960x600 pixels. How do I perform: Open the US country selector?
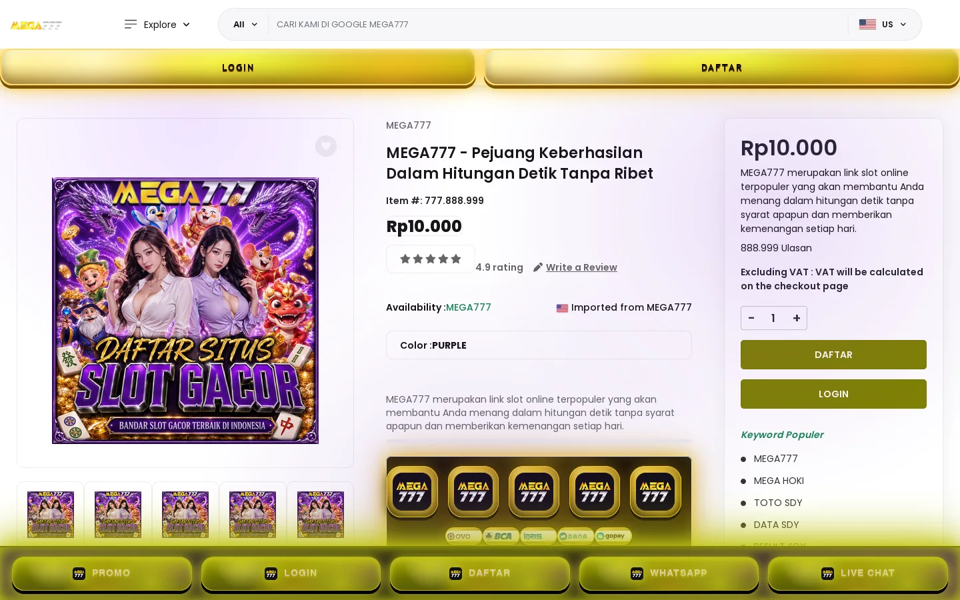pyautogui.click(x=883, y=25)
